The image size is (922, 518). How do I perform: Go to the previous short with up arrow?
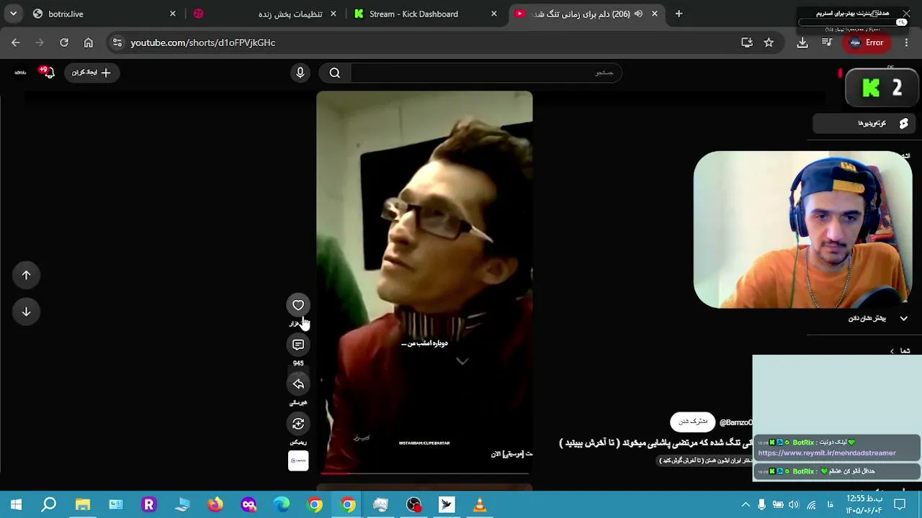26,275
